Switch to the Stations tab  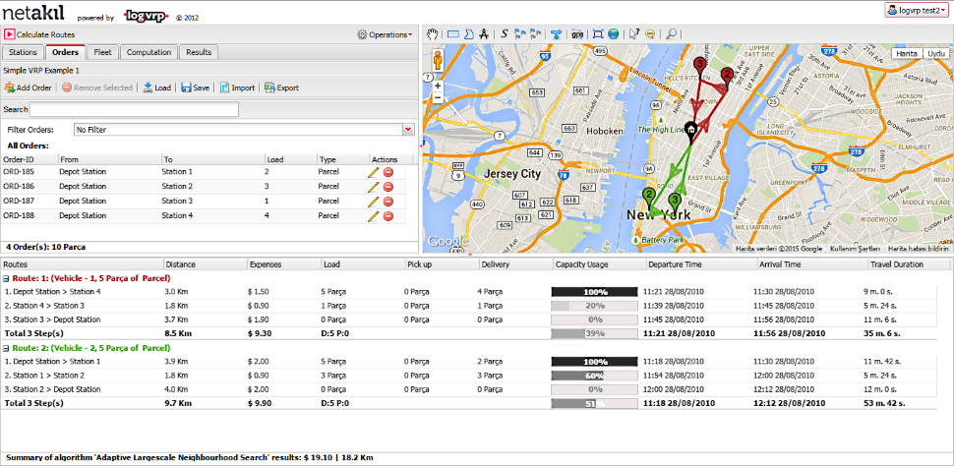pyautogui.click(x=24, y=52)
